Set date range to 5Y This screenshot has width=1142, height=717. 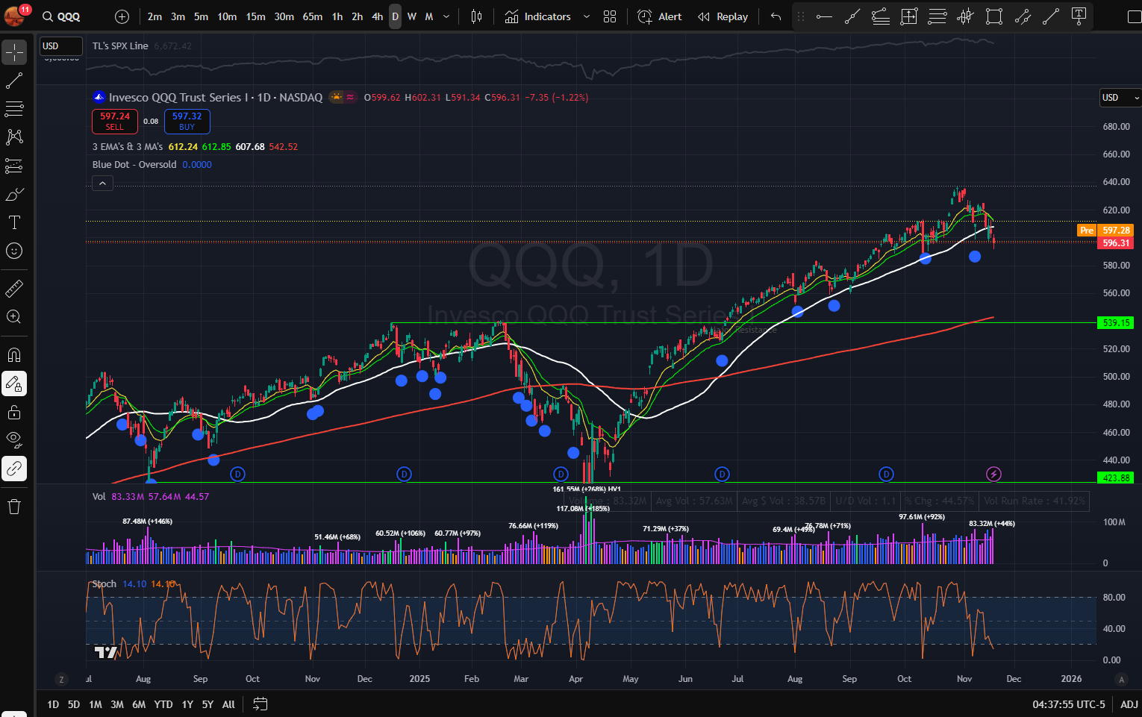click(208, 704)
